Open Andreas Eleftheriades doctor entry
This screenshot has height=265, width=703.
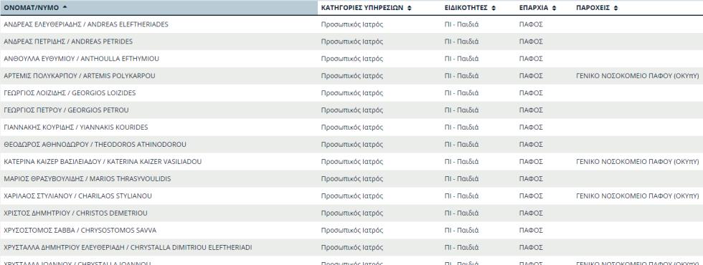86,24
